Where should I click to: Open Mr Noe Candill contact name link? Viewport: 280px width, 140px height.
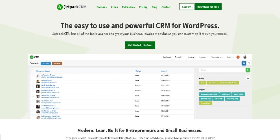47,80
